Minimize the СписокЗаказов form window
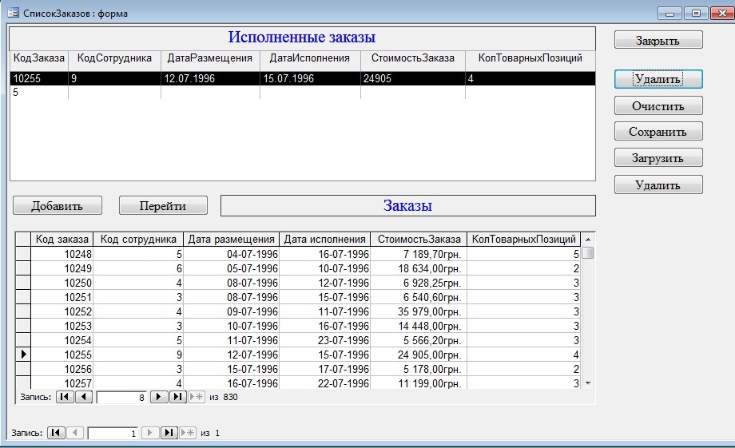The width and height of the screenshot is (735, 448). point(669,13)
